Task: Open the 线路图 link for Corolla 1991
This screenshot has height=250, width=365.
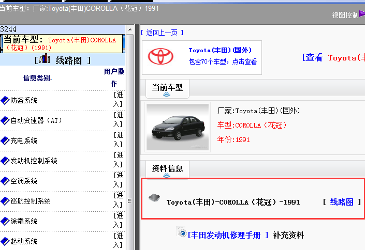Action: click(x=342, y=202)
